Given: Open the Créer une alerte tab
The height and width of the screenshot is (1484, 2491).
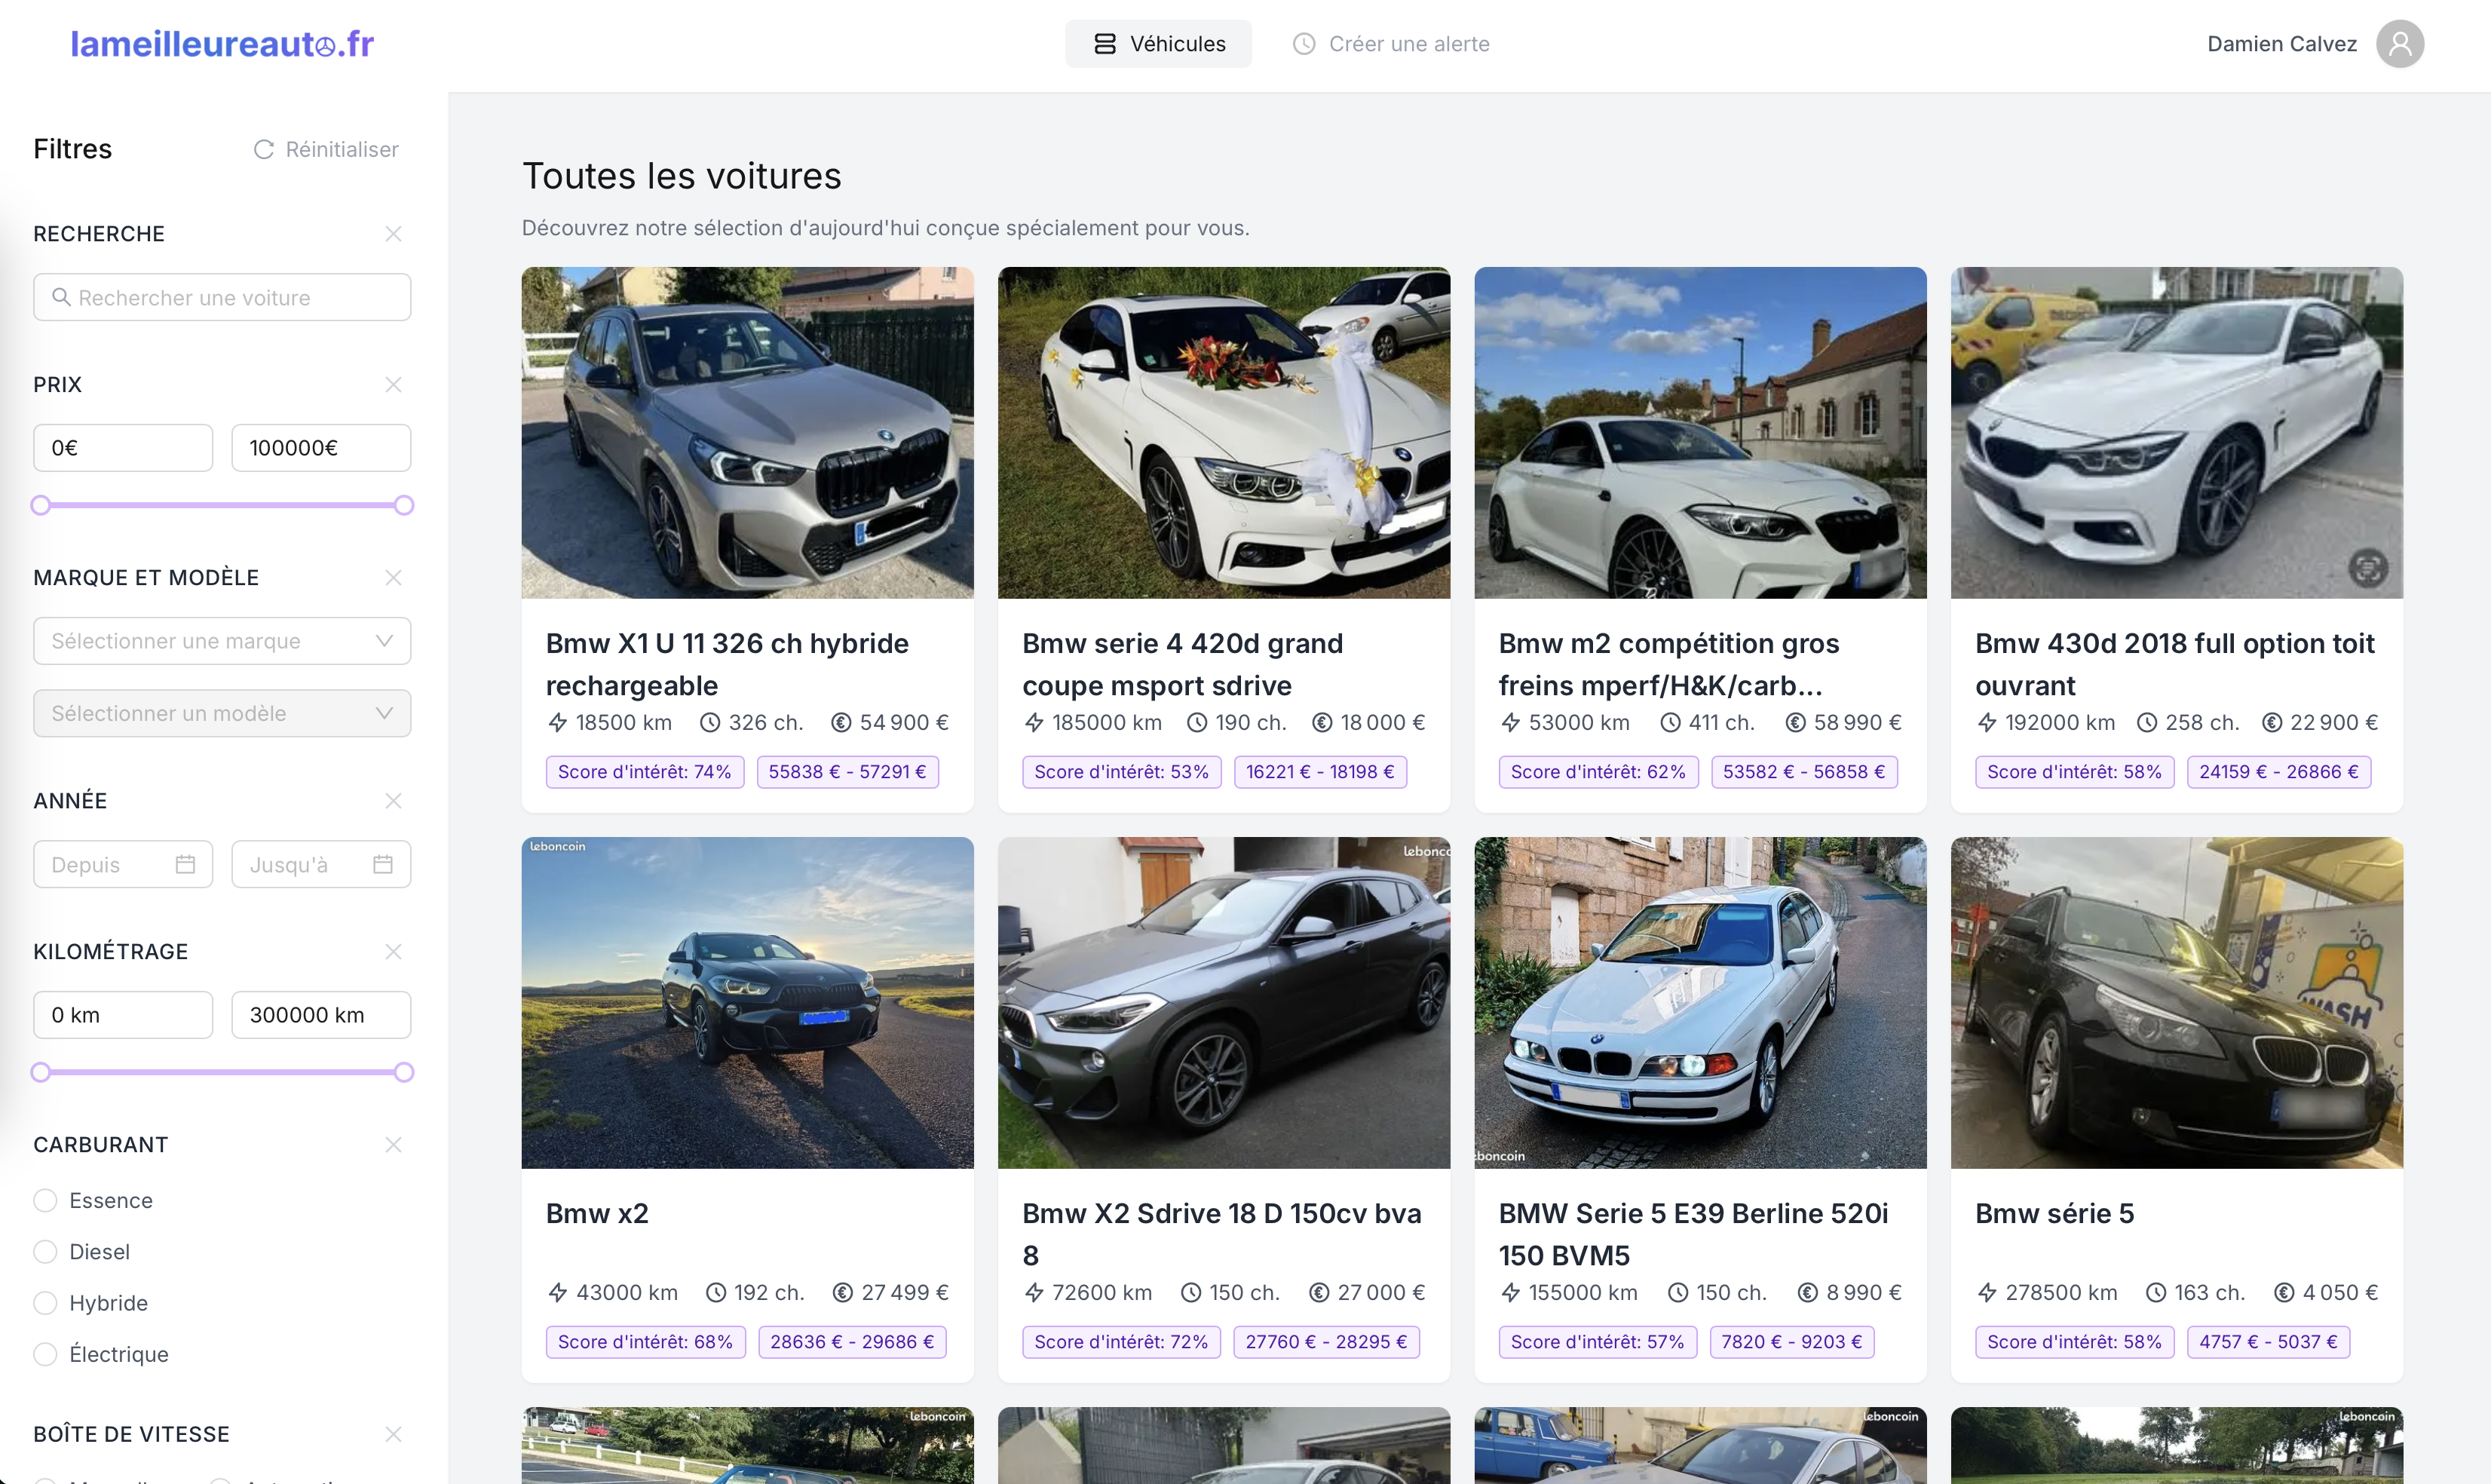Looking at the screenshot, I should [x=1390, y=44].
